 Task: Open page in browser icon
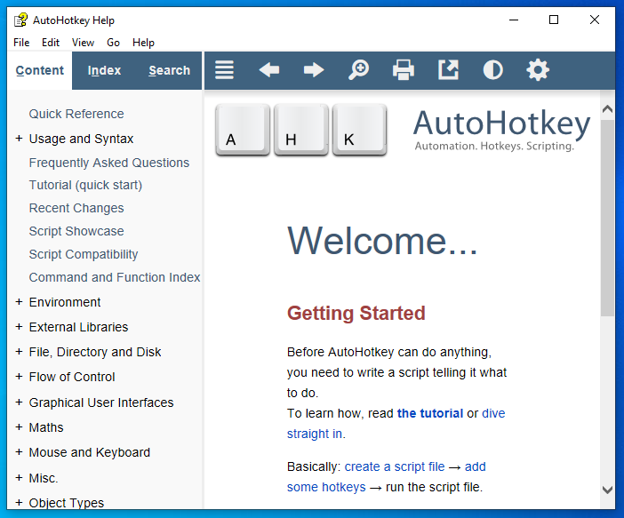tap(448, 70)
